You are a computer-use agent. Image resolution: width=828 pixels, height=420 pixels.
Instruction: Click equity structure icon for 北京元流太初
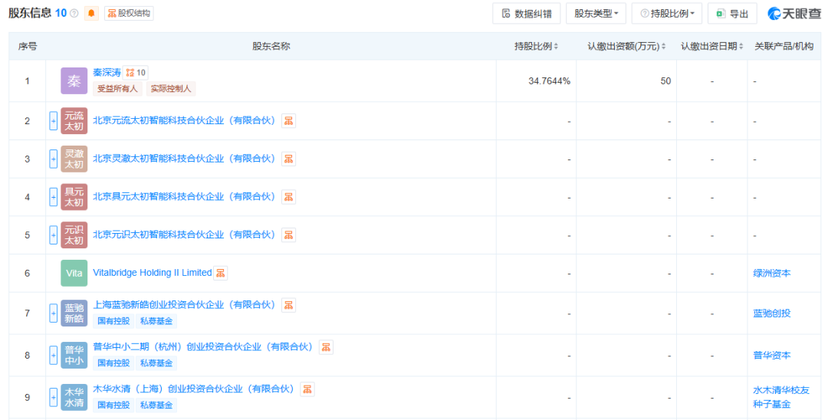(x=288, y=121)
